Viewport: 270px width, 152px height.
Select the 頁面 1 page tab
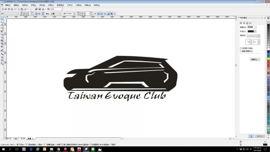30,138
